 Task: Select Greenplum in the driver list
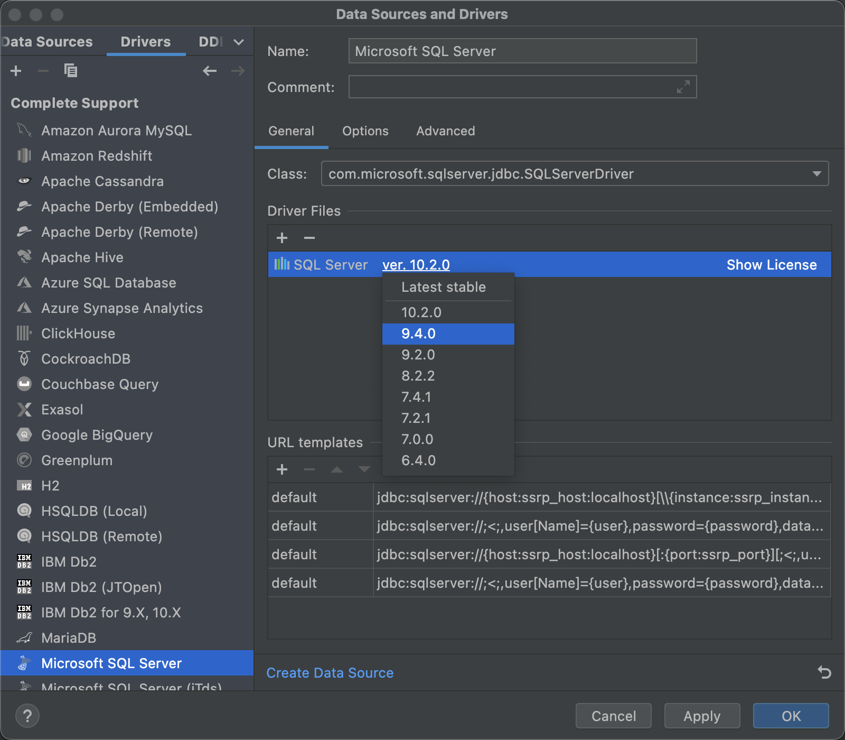tap(127, 460)
